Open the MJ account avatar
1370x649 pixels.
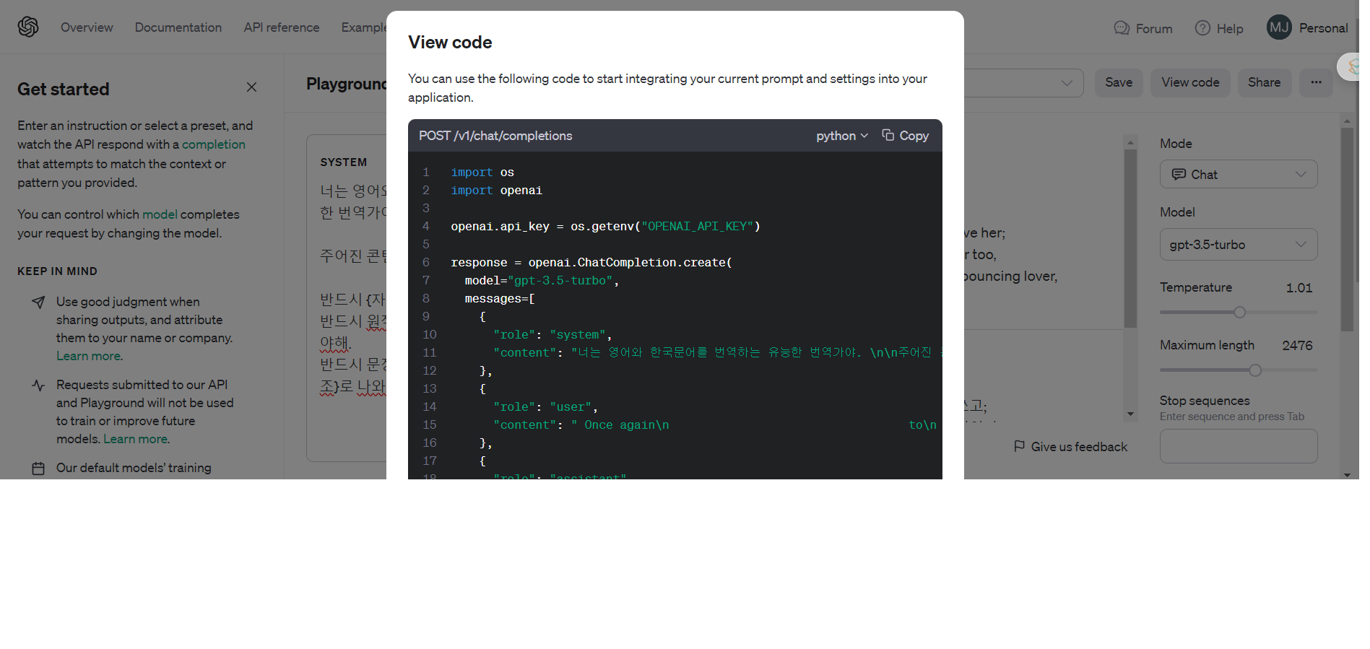(x=1279, y=27)
